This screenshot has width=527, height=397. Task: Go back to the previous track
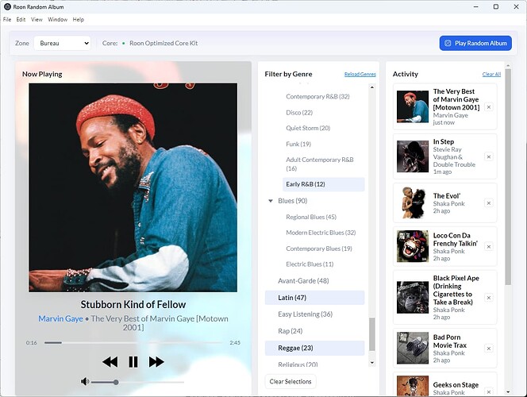pos(110,362)
